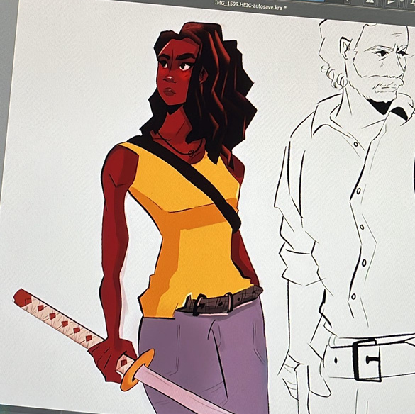Click the horizontal mirror tool icon
The width and height of the screenshot is (415, 414).
tap(370, 1)
